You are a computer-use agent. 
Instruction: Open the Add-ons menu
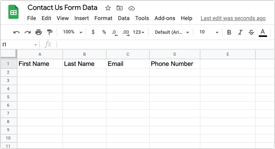[x=165, y=18]
